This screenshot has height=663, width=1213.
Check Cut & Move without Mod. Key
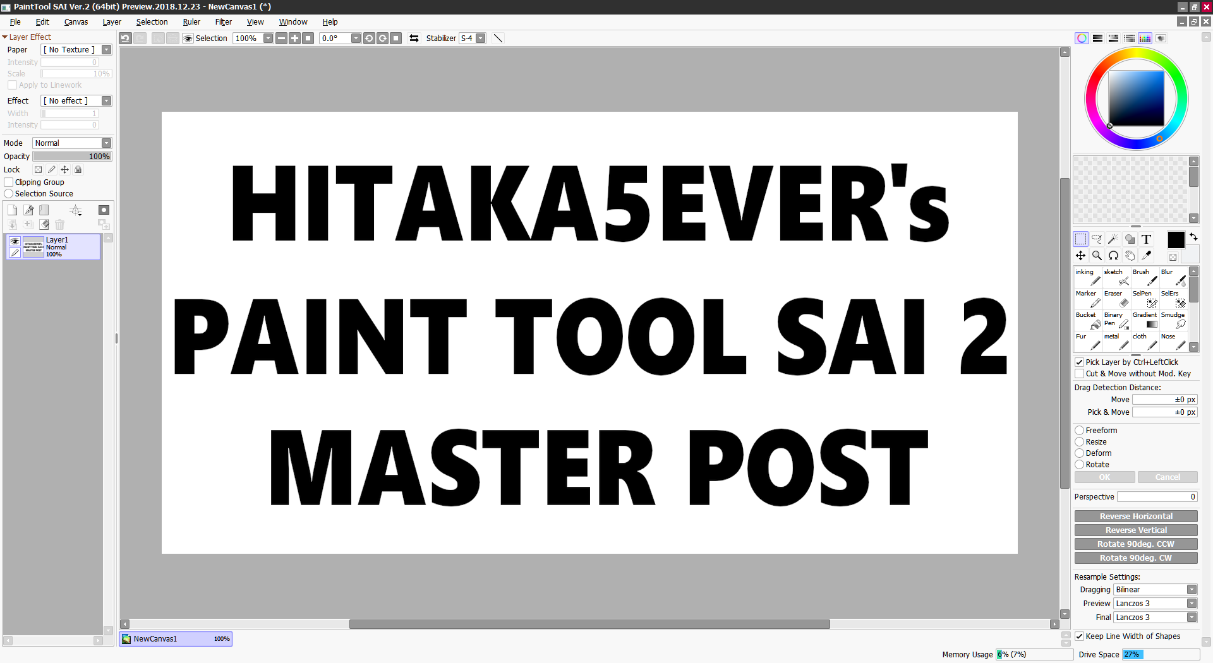[1080, 374]
